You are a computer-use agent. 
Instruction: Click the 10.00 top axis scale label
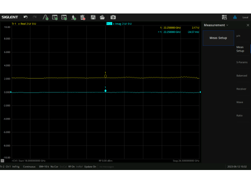7,27
